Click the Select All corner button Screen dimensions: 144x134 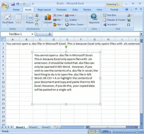3,39
